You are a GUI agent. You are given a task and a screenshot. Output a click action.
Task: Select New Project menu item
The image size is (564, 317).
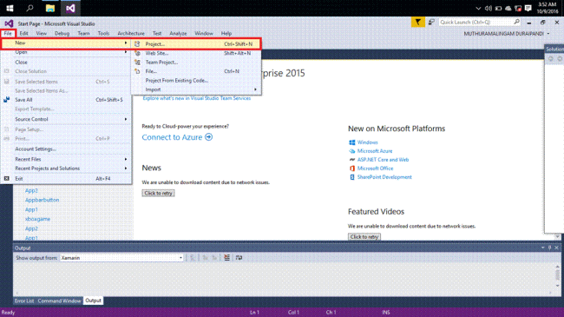coord(196,44)
